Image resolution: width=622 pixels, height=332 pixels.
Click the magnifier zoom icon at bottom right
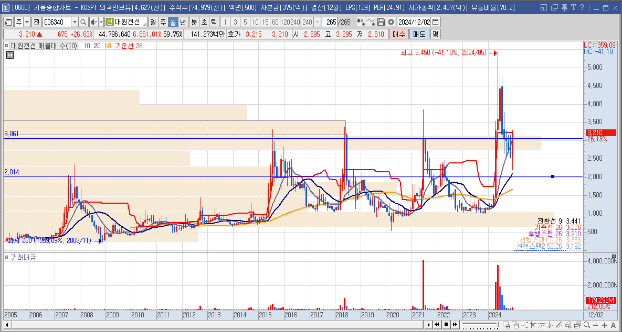(x=587, y=325)
